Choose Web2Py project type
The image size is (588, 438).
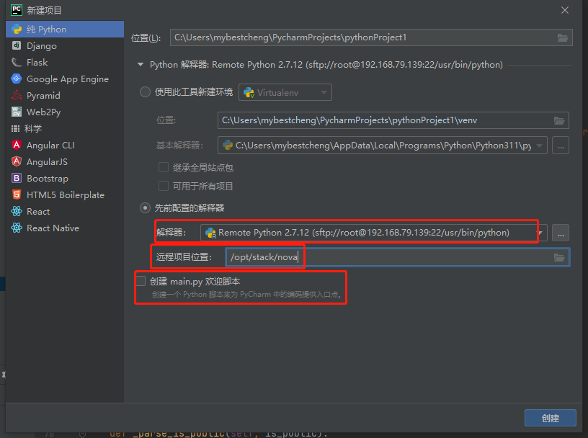65,112
